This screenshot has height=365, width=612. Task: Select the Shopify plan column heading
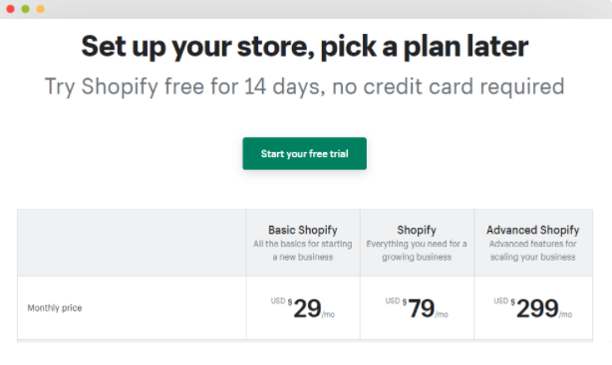pyautogui.click(x=417, y=230)
